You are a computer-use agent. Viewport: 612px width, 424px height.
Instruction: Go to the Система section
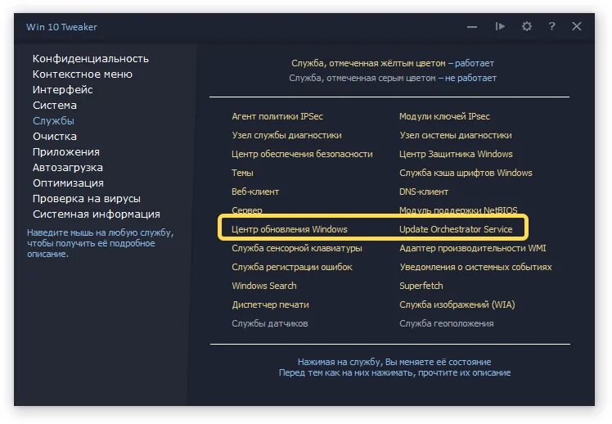(55, 106)
